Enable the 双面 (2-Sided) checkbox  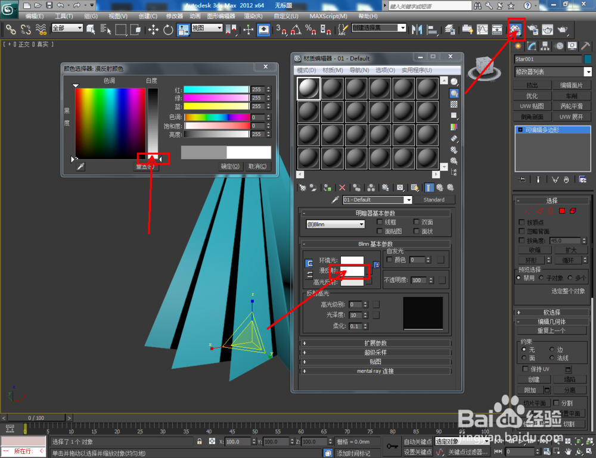[416, 222]
